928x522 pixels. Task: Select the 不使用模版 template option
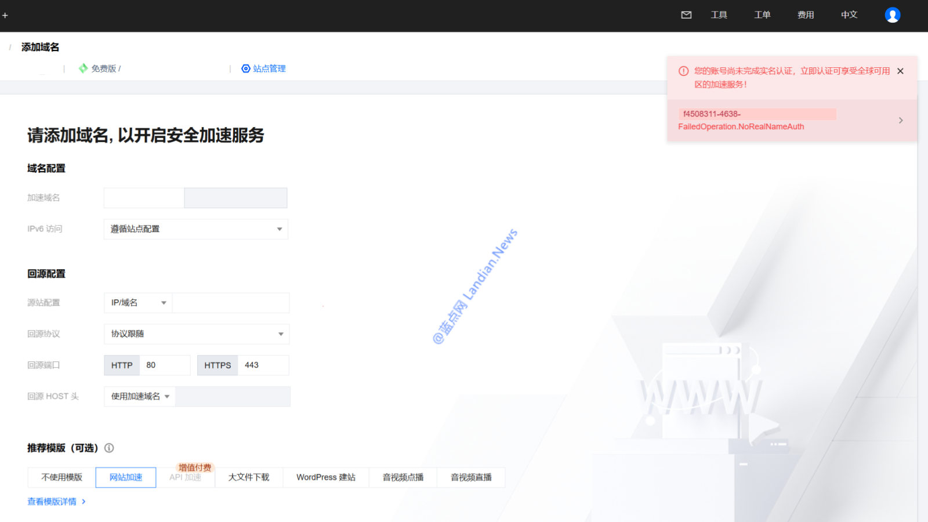click(61, 477)
